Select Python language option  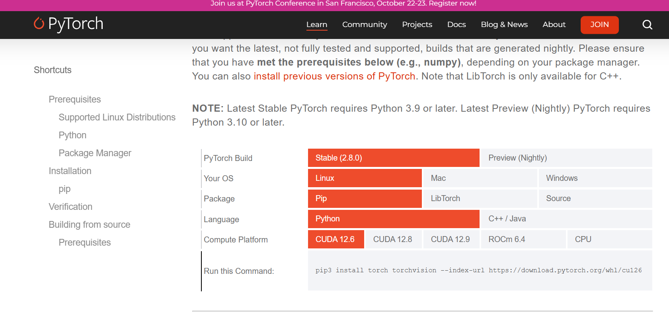[x=394, y=219]
